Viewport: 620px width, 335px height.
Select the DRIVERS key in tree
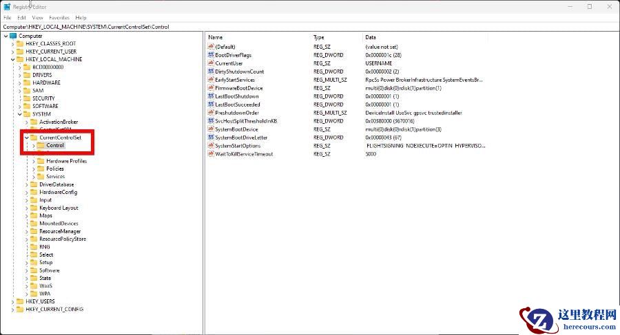pyautogui.click(x=42, y=75)
